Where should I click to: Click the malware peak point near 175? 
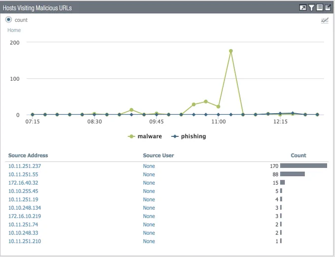(x=231, y=51)
